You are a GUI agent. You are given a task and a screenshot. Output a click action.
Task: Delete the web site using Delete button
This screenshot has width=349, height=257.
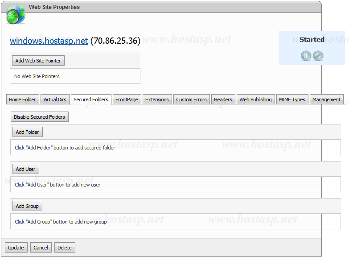[64, 248]
